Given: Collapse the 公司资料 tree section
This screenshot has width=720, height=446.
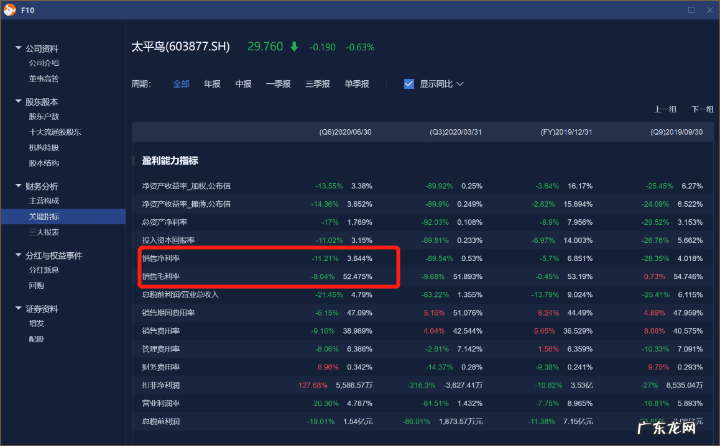Looking at the screenshot, I should [x=19, y=48].
